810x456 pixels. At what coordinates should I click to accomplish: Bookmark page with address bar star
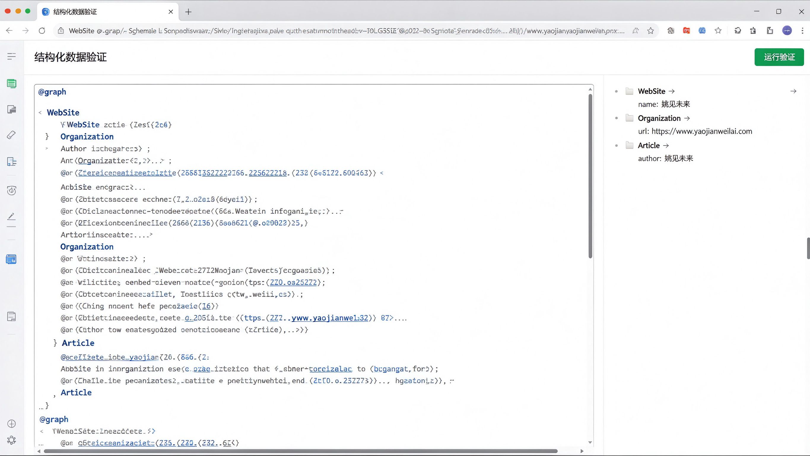click(651, 31)
